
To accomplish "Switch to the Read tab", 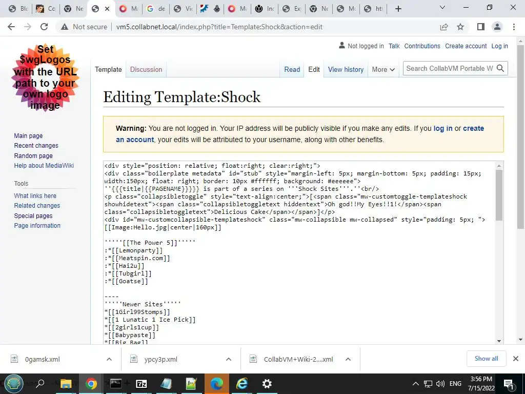I will [x=292, y=69].
